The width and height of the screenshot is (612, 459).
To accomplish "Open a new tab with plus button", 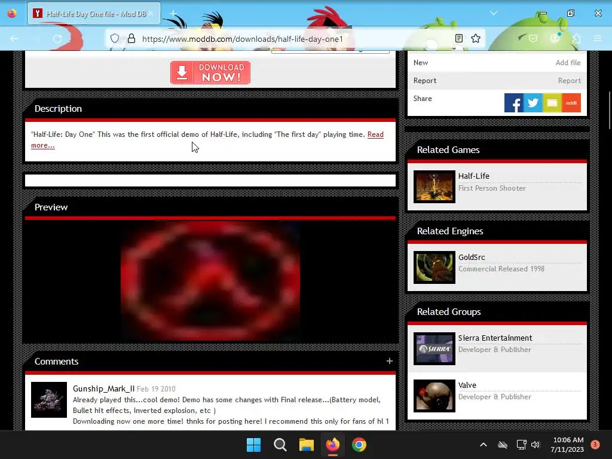I will (173, 14).
